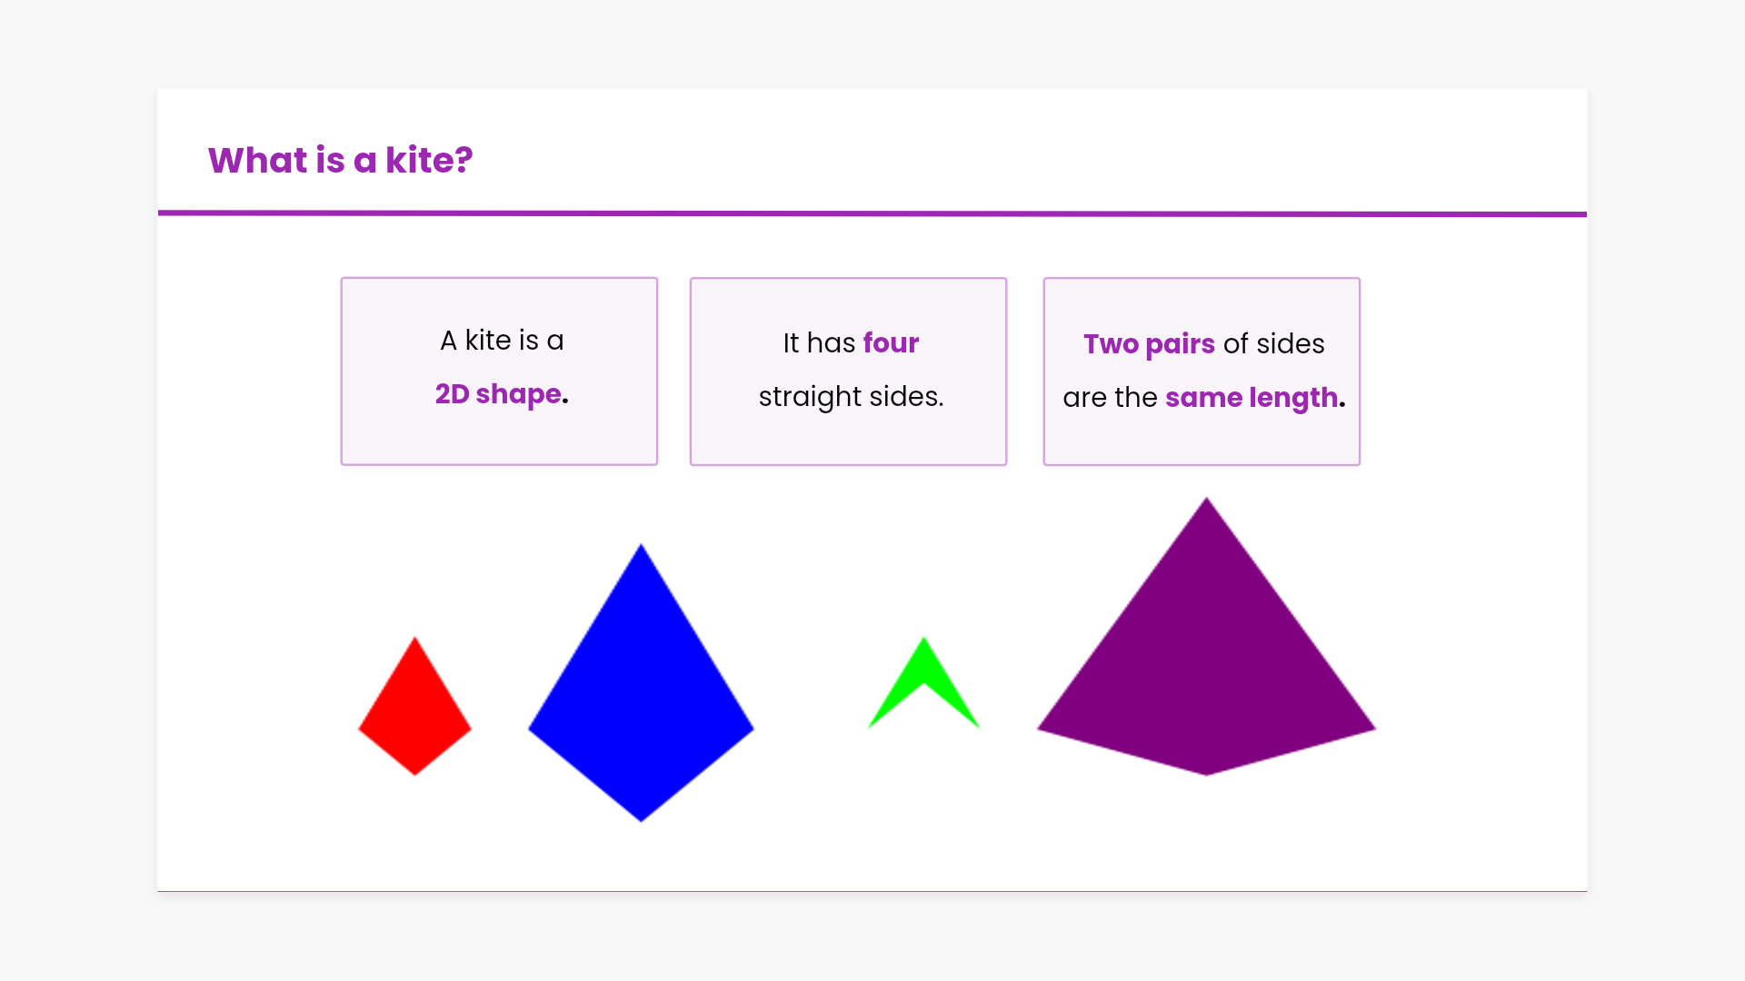Click the words "are the" in third card
This screenshot has height=981, width=1745.
[1110, 398]
